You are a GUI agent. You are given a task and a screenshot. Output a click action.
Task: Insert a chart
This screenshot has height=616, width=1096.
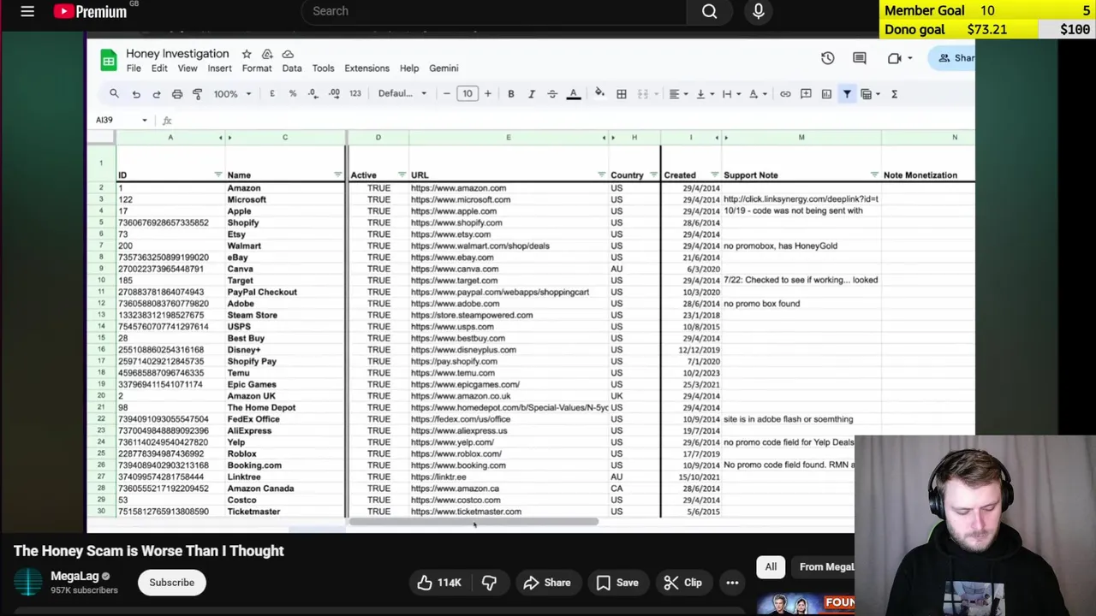tap(826, 93)
